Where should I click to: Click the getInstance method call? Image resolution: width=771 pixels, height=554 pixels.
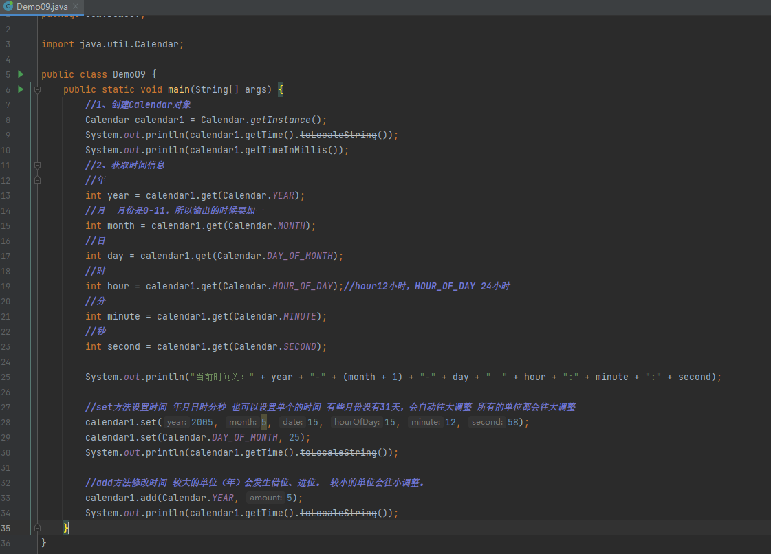click(281, 120)
